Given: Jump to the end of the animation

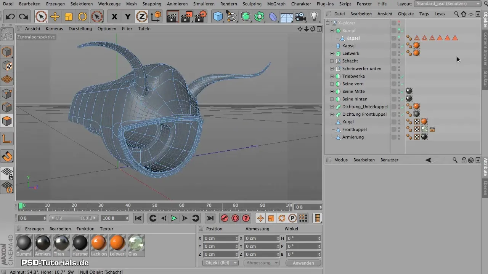Looking at the screenshot, I should click(x=210, y=218).
